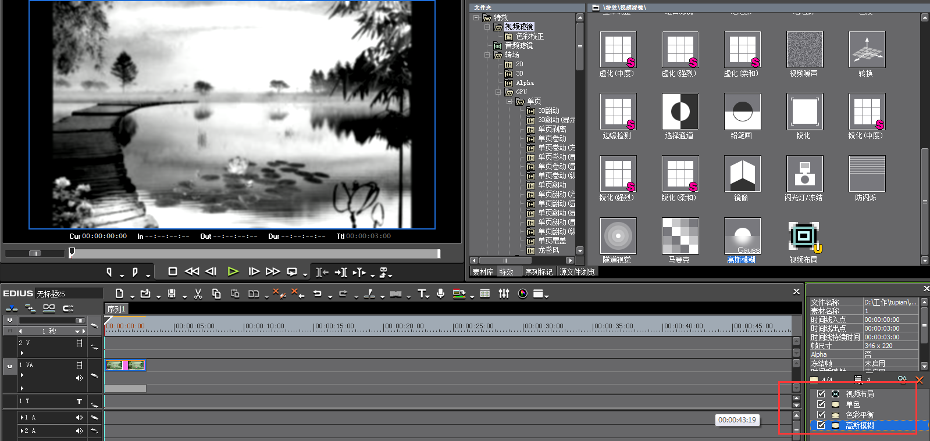Select 龙卷风 in the effects tree
The image size is (930, 441).
click(548, 250)
